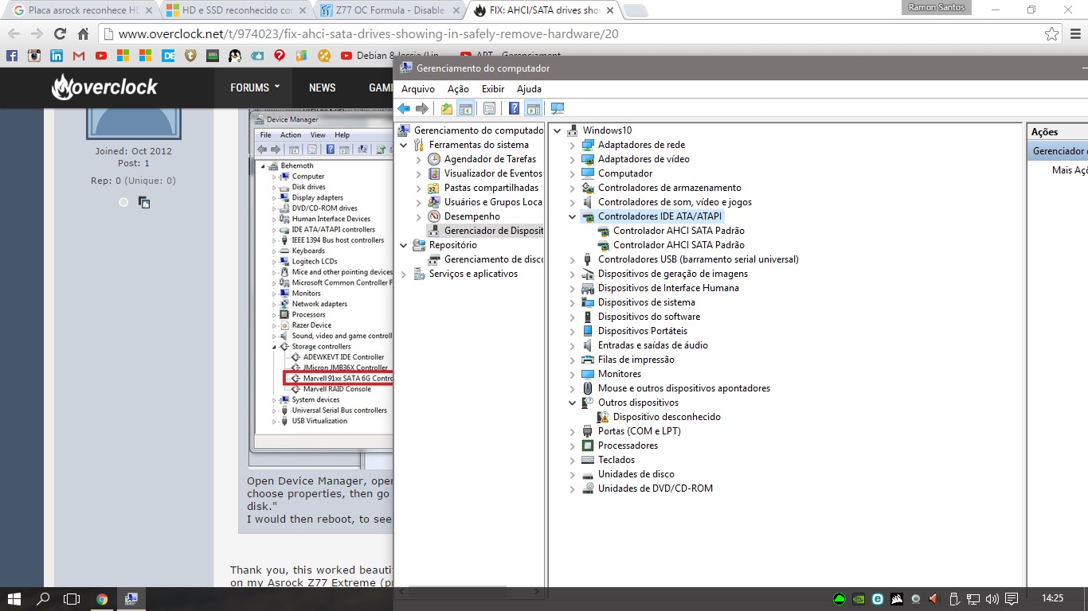Expand Controladores de armazenamento

tap(572, 188)
